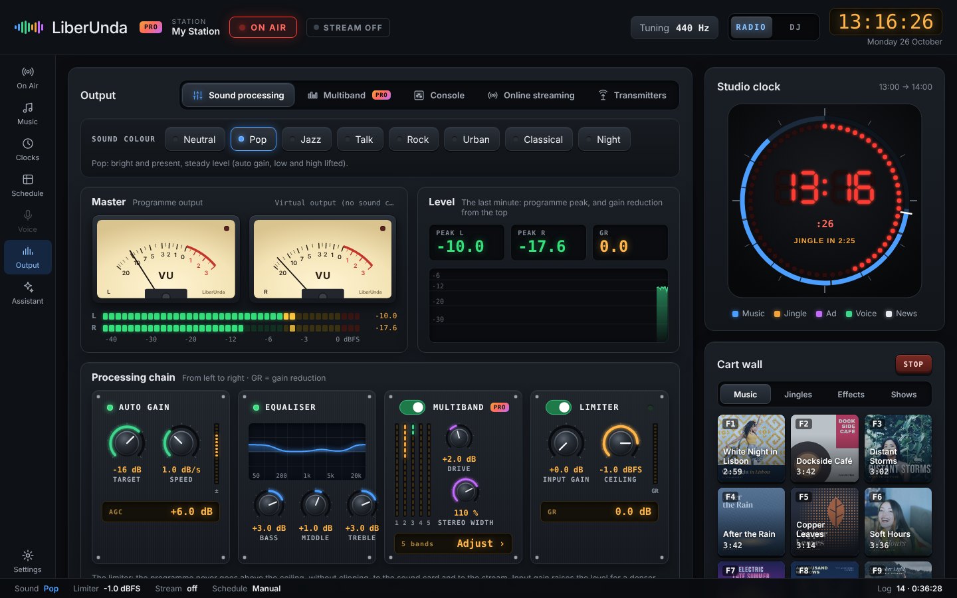Adjust the Multiband drive knob
Viewport: 957px width, 598px height.
(x=459, y=437)
